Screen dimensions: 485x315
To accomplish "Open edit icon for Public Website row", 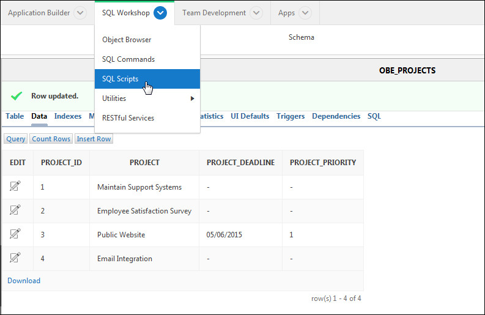I will click(15, 234).
